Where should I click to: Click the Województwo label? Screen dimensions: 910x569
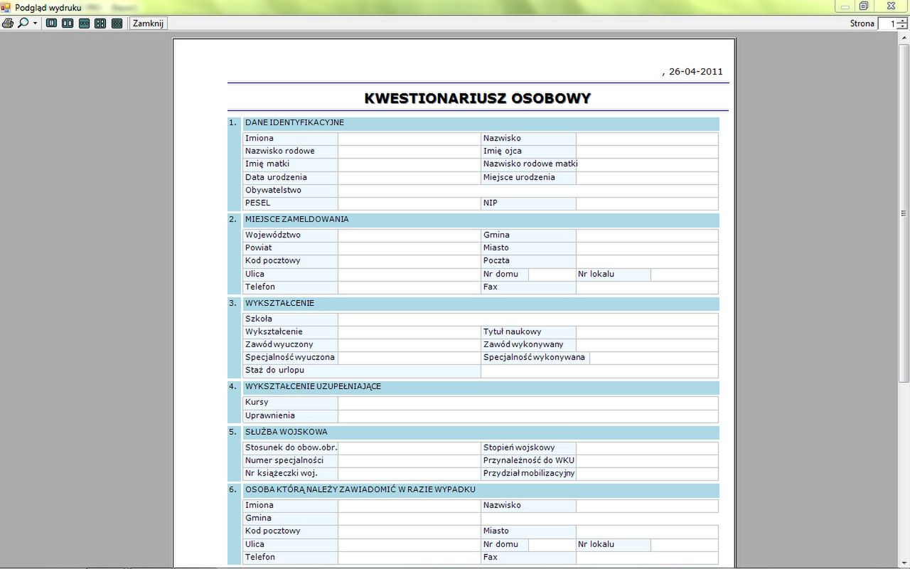273,235
